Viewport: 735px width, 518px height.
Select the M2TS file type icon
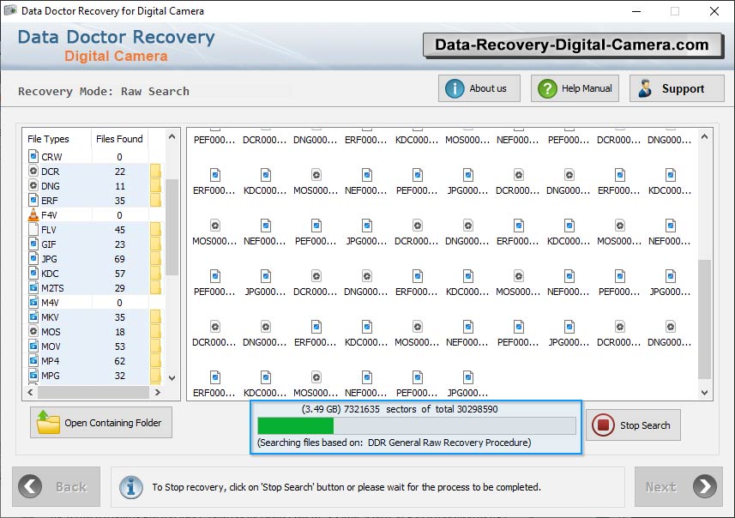point(33,287)
